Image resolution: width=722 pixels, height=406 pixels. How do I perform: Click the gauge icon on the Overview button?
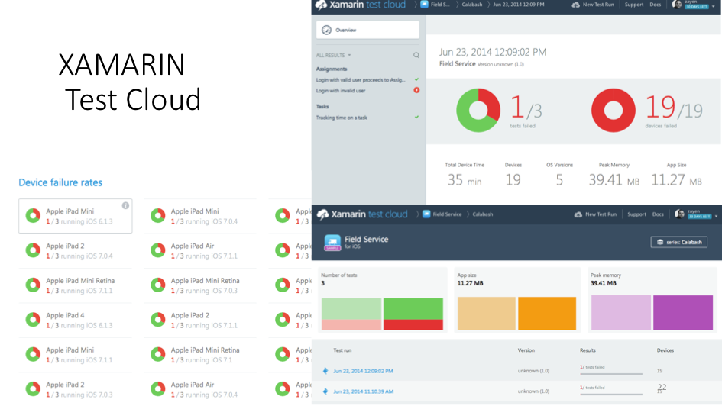[326, 30]
